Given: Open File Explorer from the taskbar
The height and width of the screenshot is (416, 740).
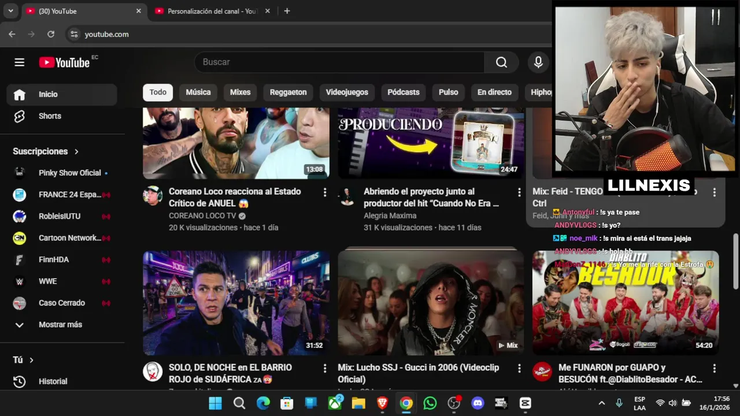Looking at the screenshot, I should point(358,403).
